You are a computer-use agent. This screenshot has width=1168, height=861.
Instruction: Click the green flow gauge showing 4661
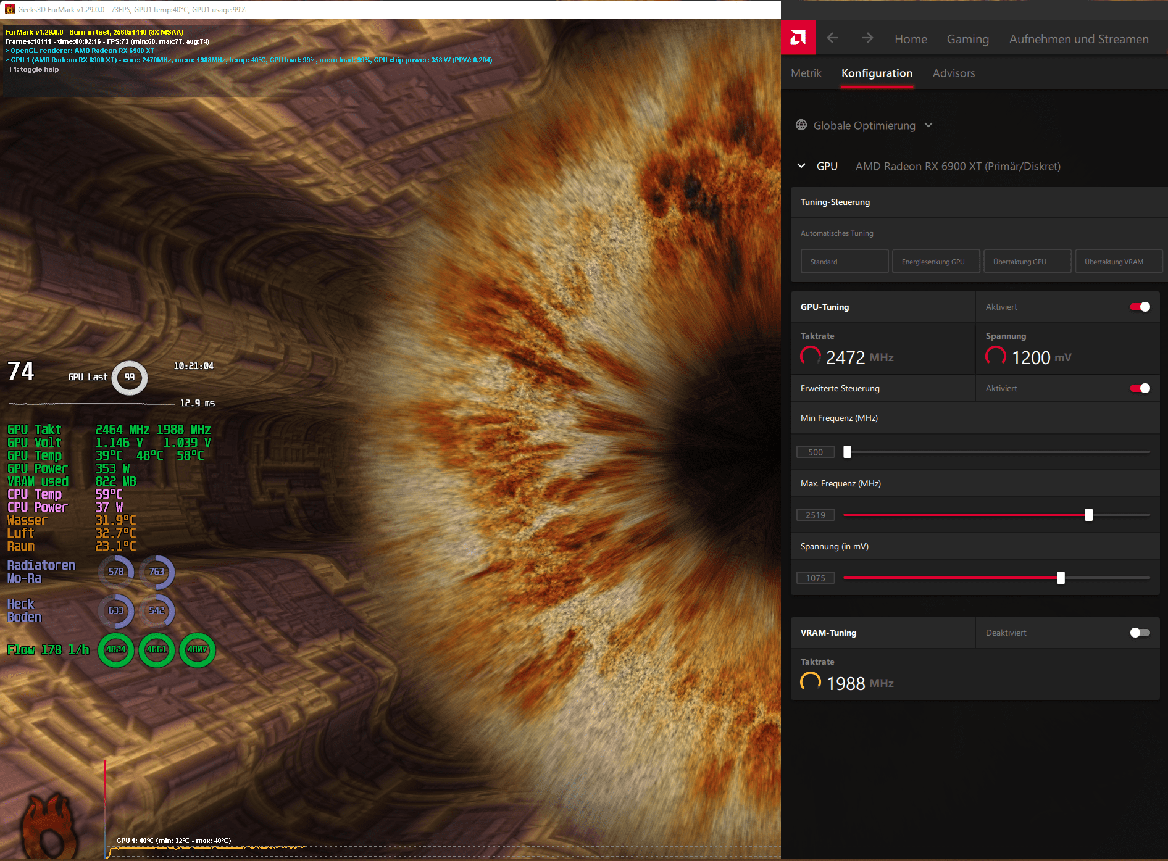[157, 649]
